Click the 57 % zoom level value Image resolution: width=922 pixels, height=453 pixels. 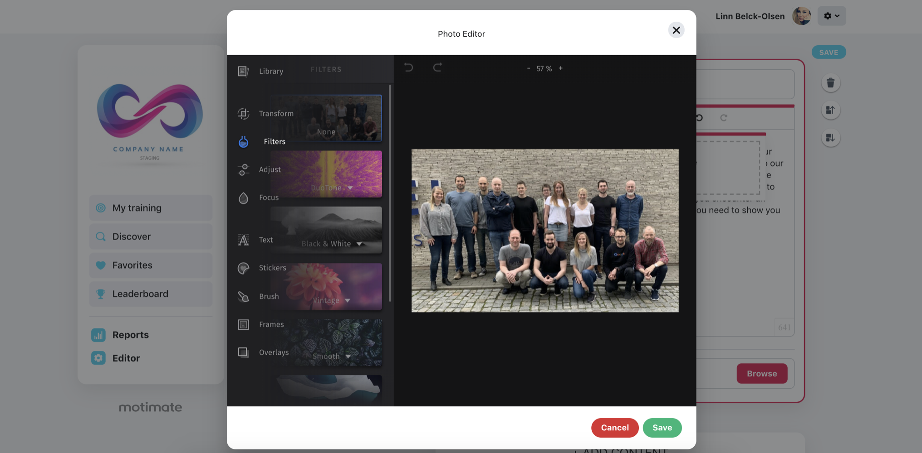544,68
